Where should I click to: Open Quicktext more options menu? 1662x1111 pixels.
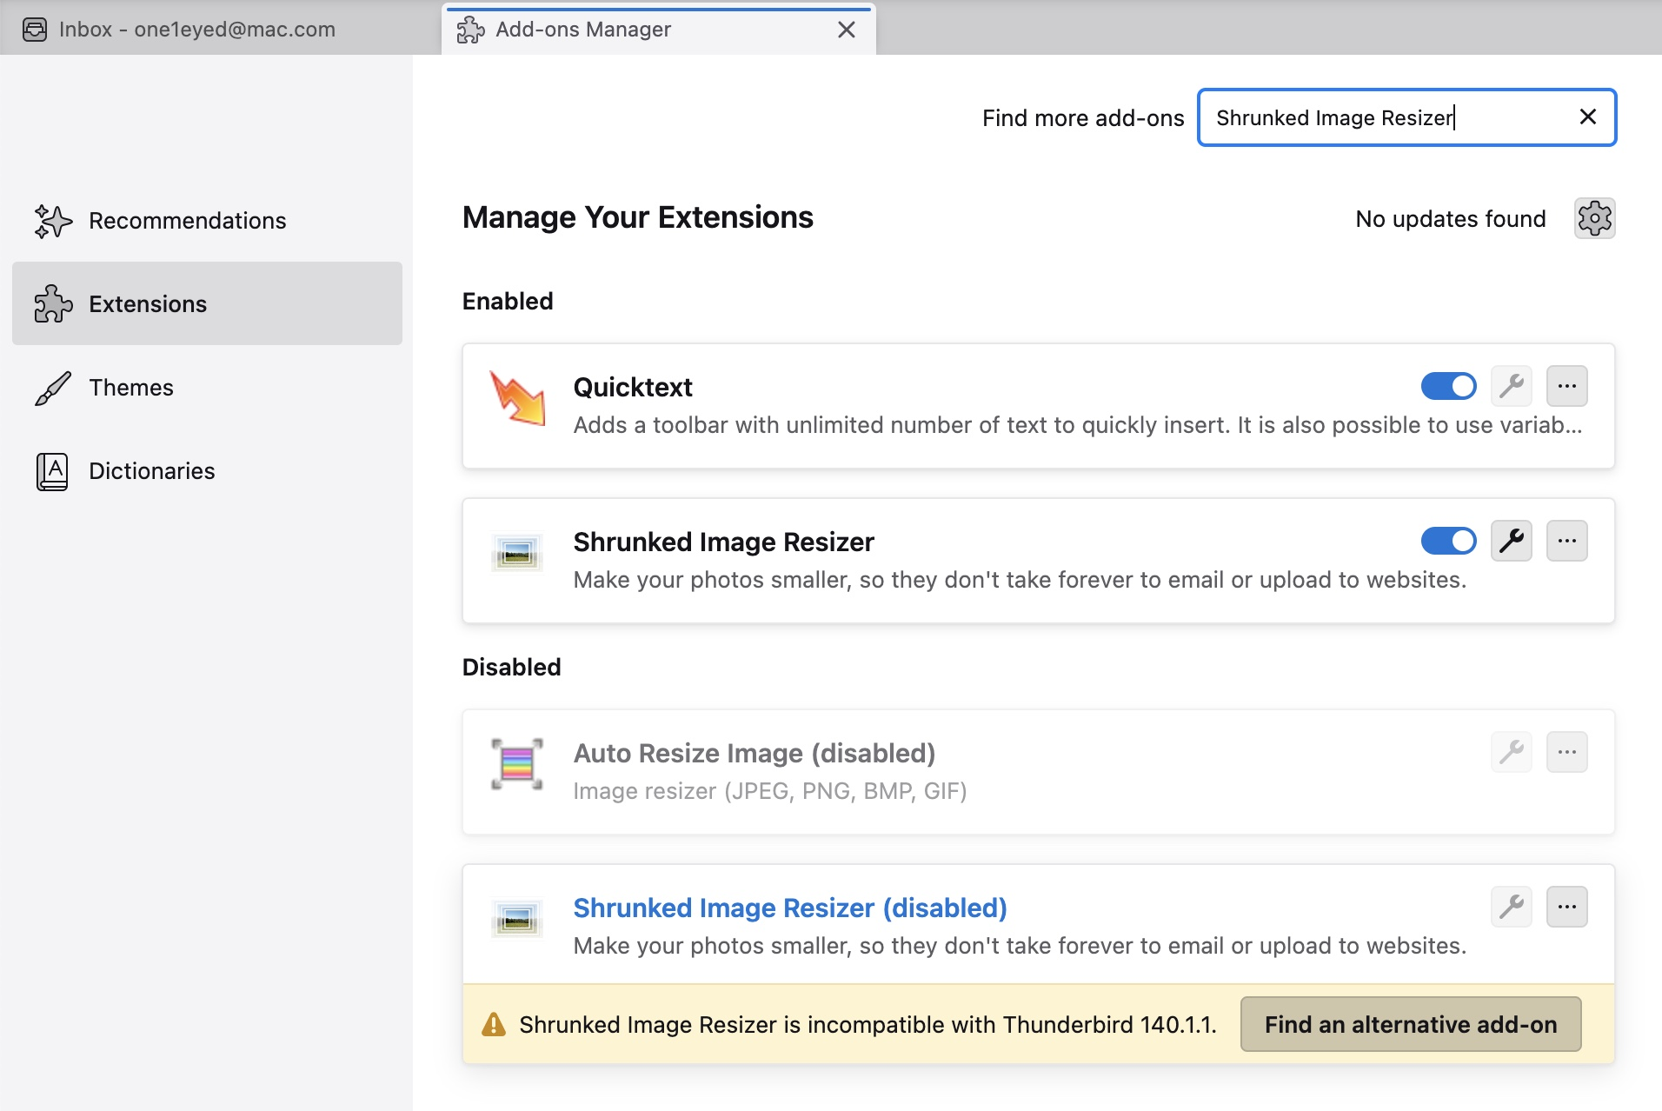click(1566, 386)
